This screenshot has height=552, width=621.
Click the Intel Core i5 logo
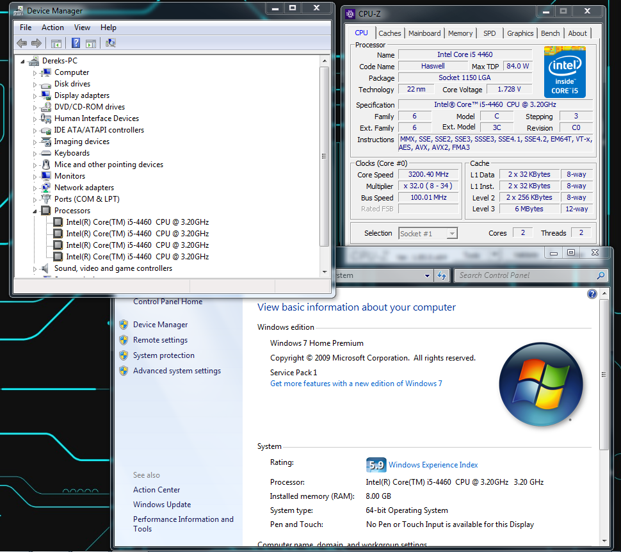(x=565, y=72)
